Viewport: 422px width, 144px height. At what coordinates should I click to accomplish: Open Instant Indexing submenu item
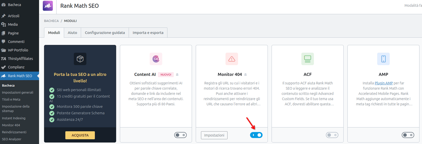14,118
